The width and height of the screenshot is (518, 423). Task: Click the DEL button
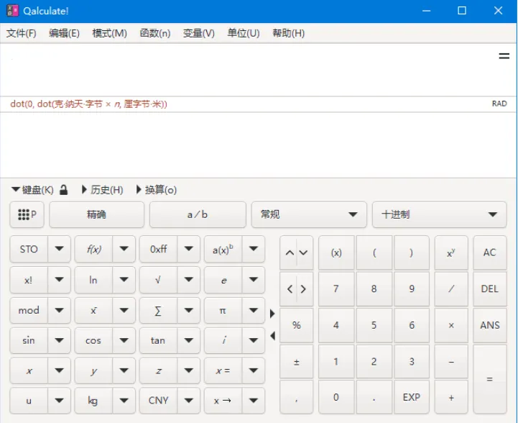489,289
